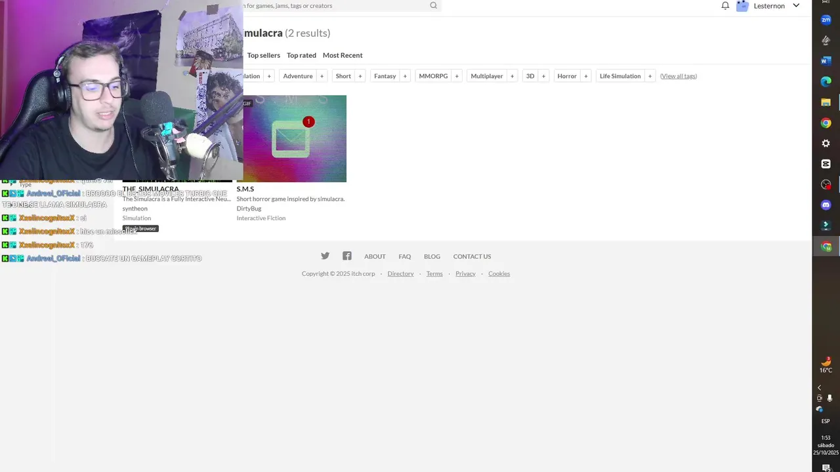Open File Explorer from the taskbar
Viewport: 840px width, 472px height.
(826, 102)
